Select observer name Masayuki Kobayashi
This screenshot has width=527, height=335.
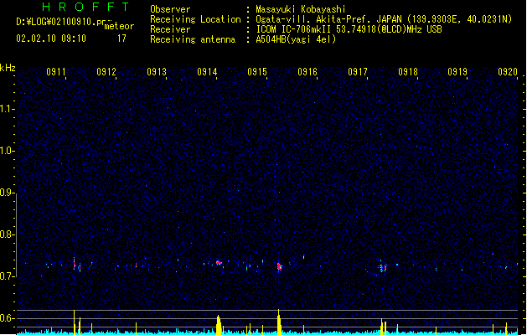point(301,9)
